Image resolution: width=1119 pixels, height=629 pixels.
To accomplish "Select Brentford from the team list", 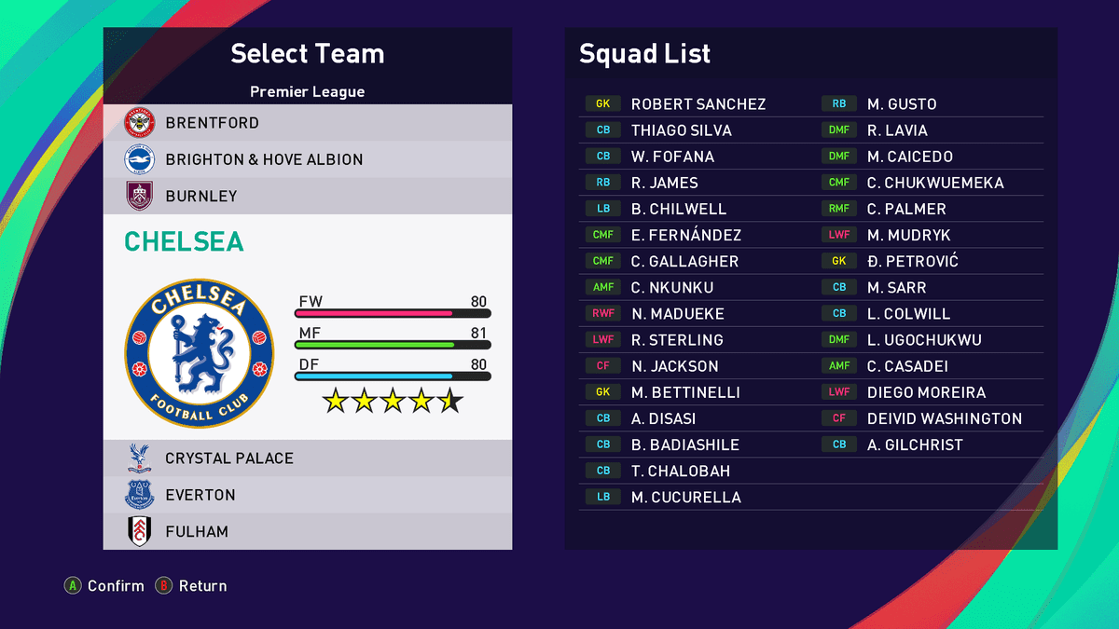I will click(213, 123).
